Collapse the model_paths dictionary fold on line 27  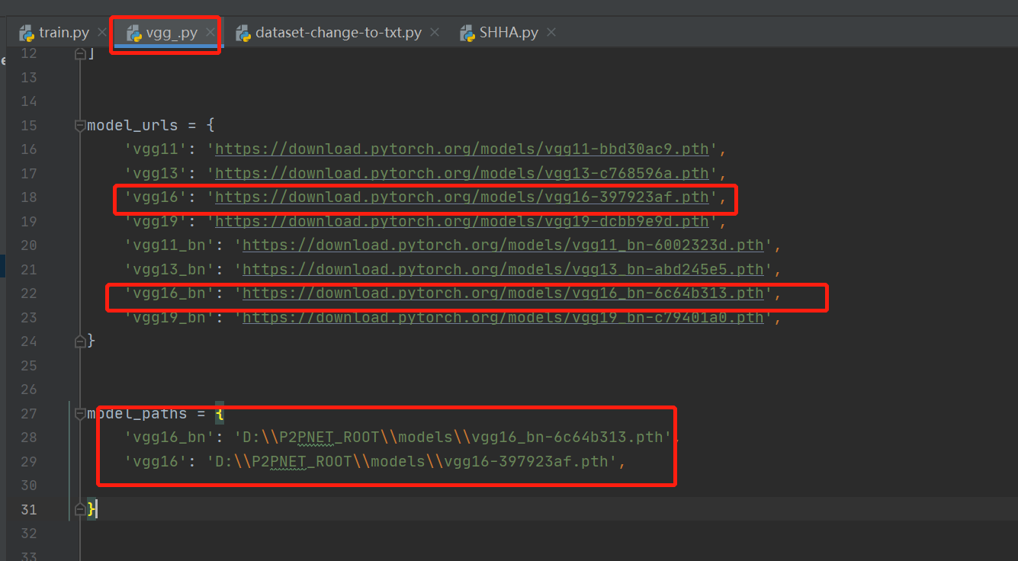(80, 413)
